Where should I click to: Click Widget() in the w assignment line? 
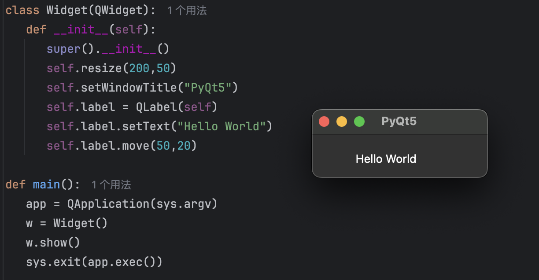pyautogui.click(x=80, y=223)
